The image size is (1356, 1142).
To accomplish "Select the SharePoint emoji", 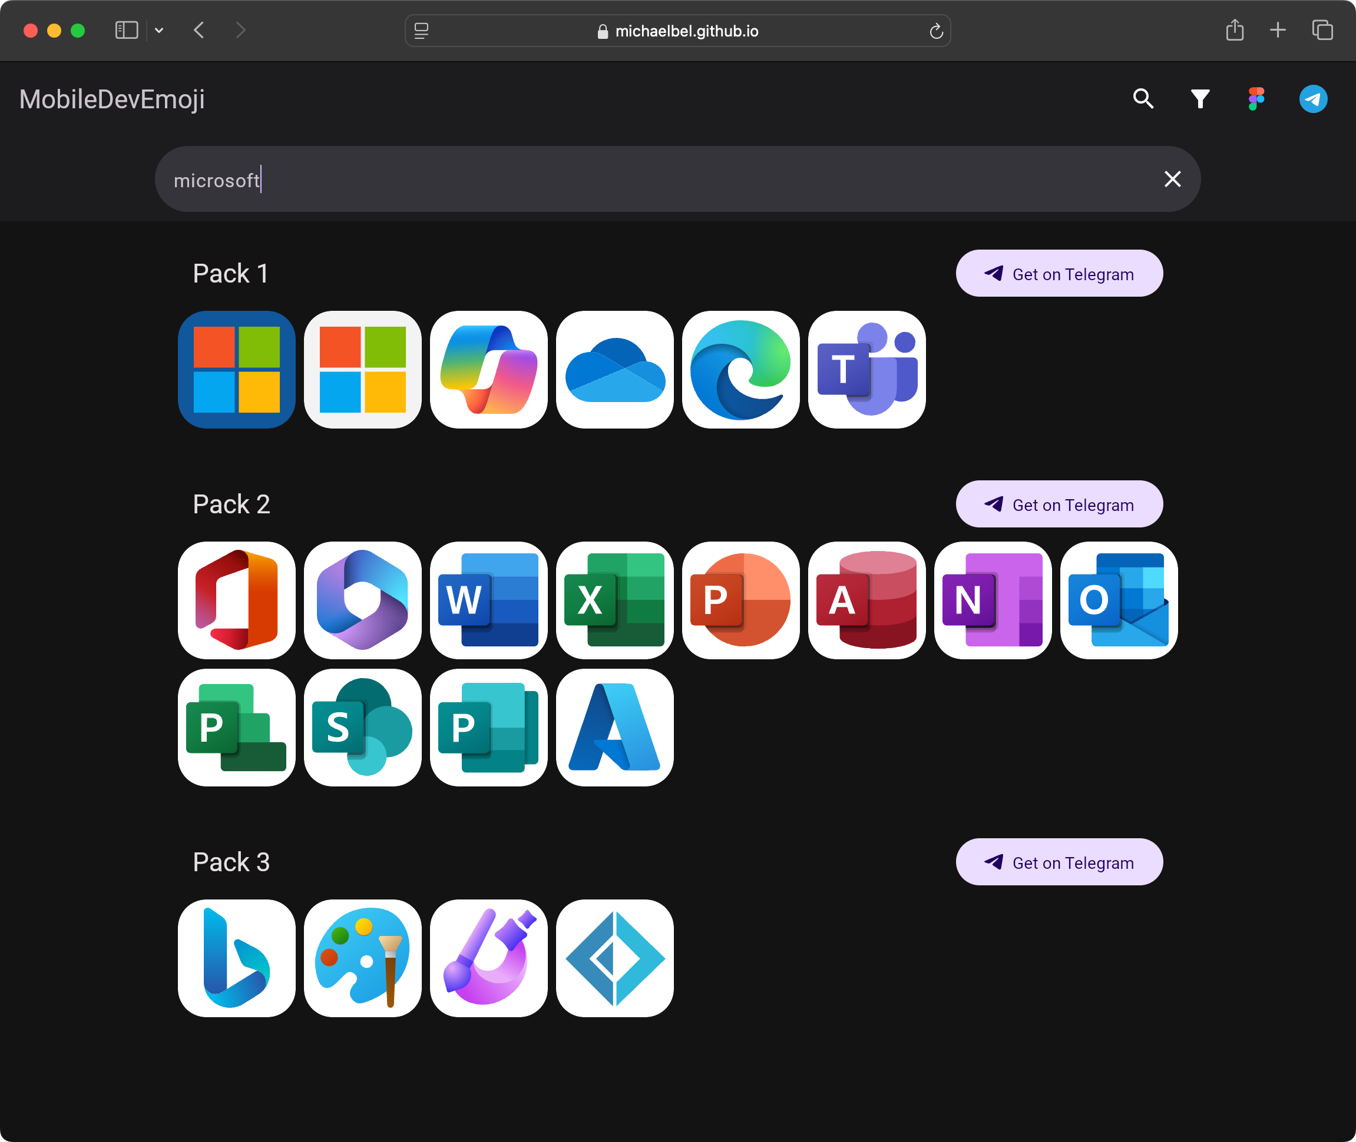I will pos(363,728).
